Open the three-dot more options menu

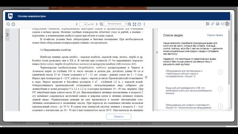(144, 24)
